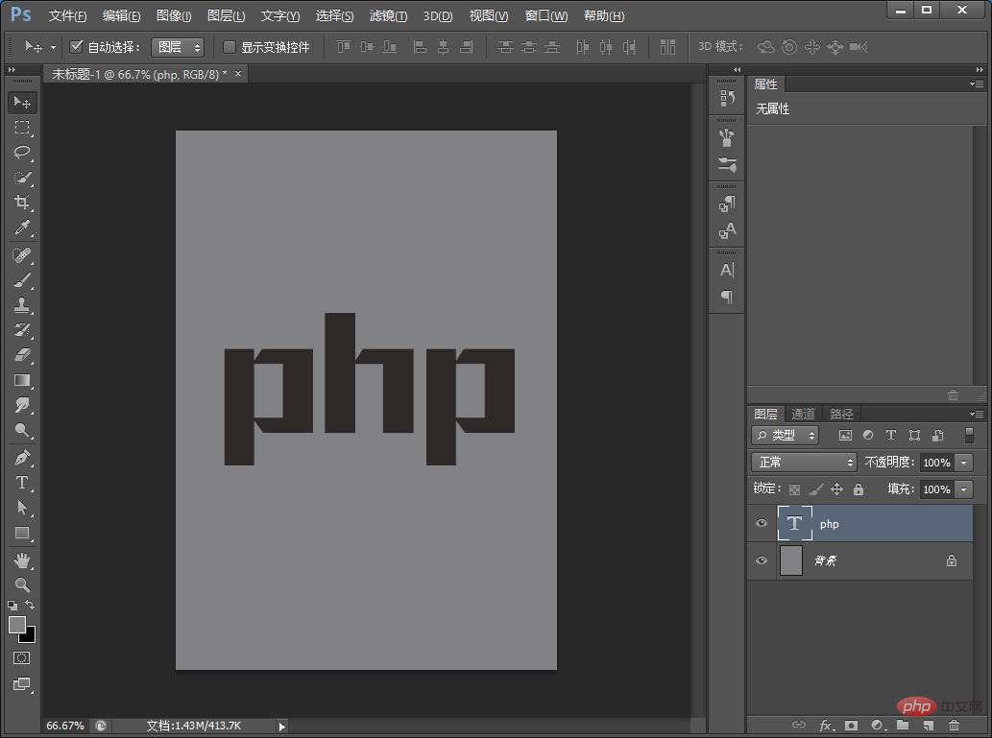Select the Eyedropper tool

click(22, 227)
